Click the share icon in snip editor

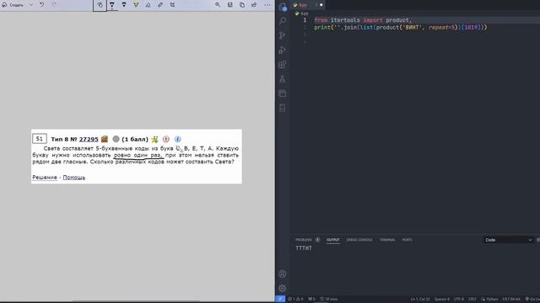[x=254, y=5]
